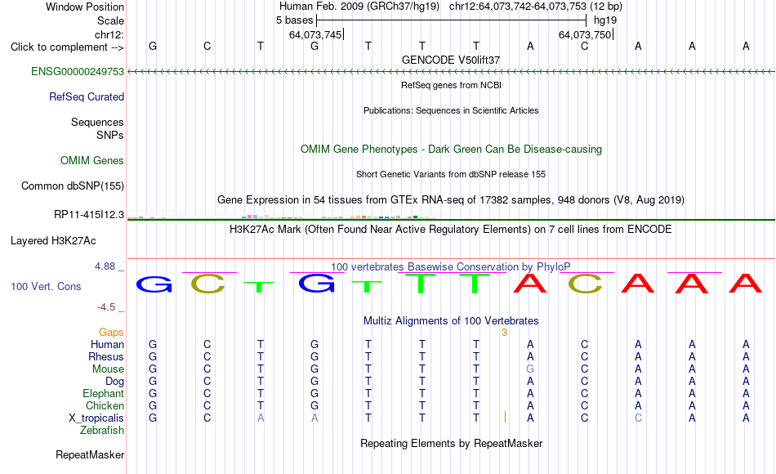Click the RepeatMasker track label

[x=90, y=454]
